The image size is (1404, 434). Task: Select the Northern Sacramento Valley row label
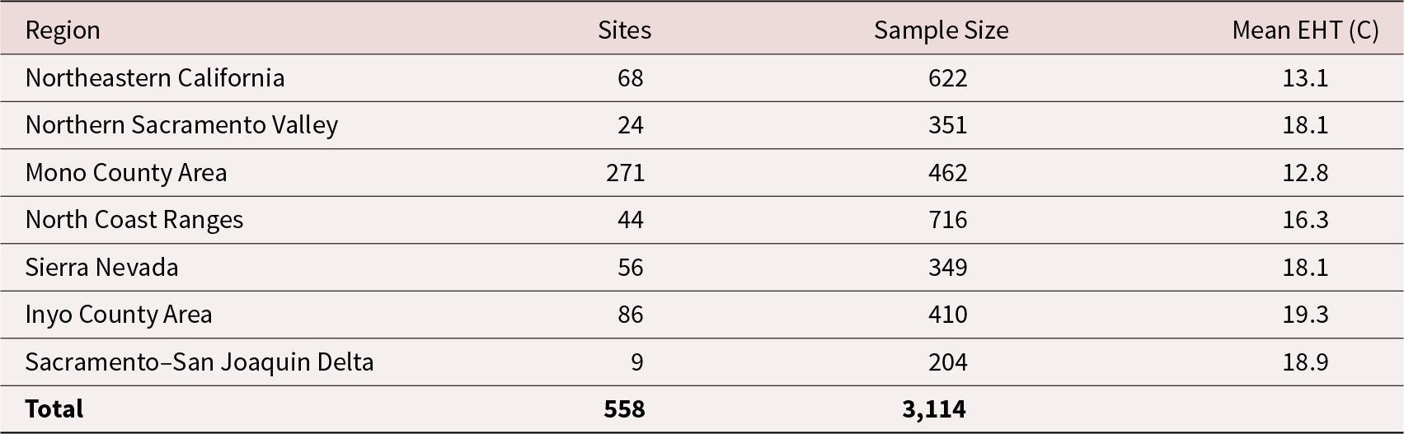tap(181, 125)
